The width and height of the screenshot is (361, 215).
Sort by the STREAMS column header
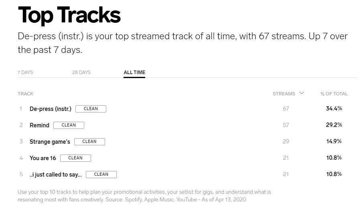pyautogui.click(x=284, y=94)
